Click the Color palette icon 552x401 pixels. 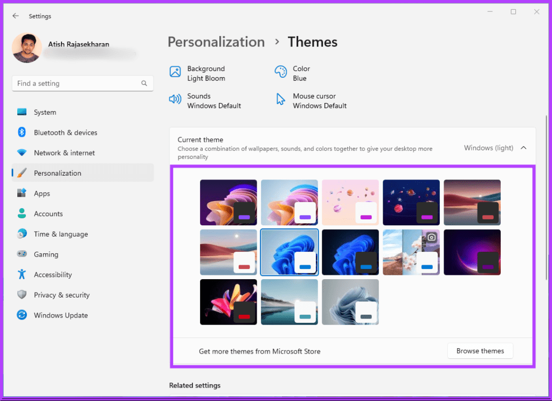(x=280, y=72)
